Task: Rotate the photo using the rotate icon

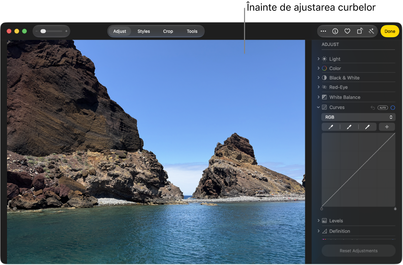Action: pyautogui.click(x=360, y=31)
